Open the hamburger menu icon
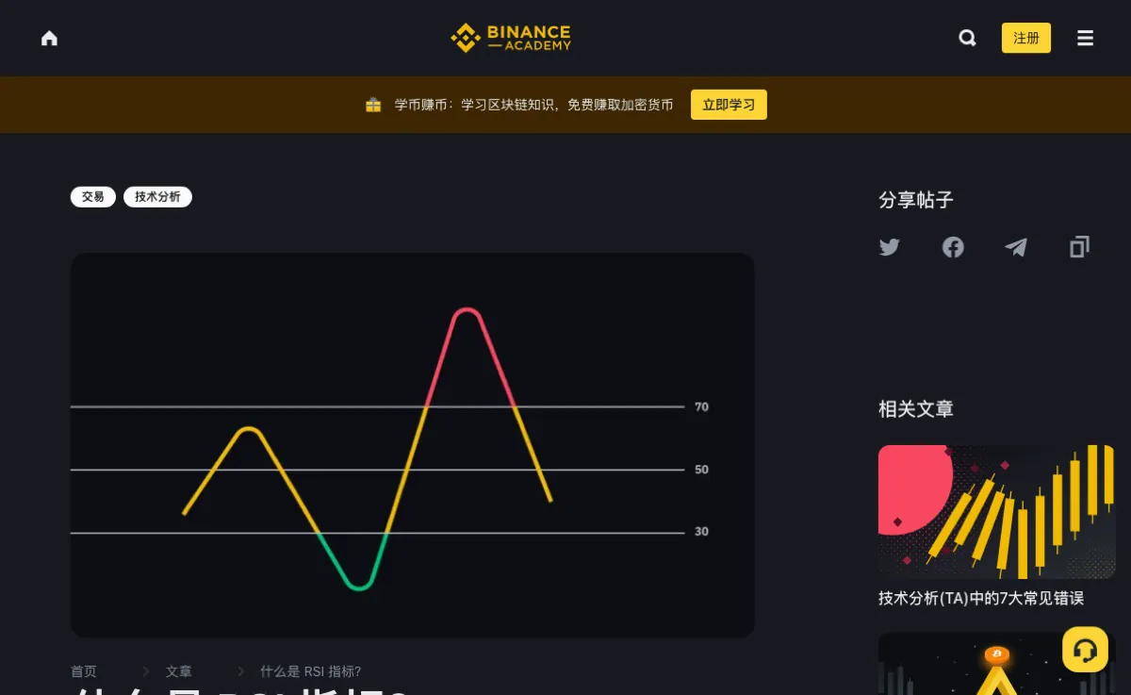Screen dimensions: 1131x695 (1086, 38)
